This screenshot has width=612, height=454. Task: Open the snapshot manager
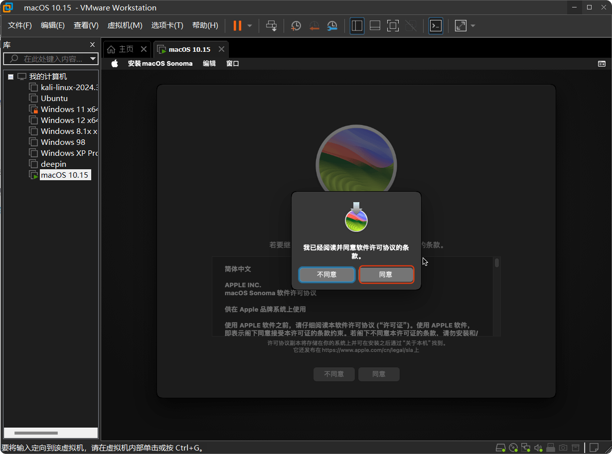(332, 25)
